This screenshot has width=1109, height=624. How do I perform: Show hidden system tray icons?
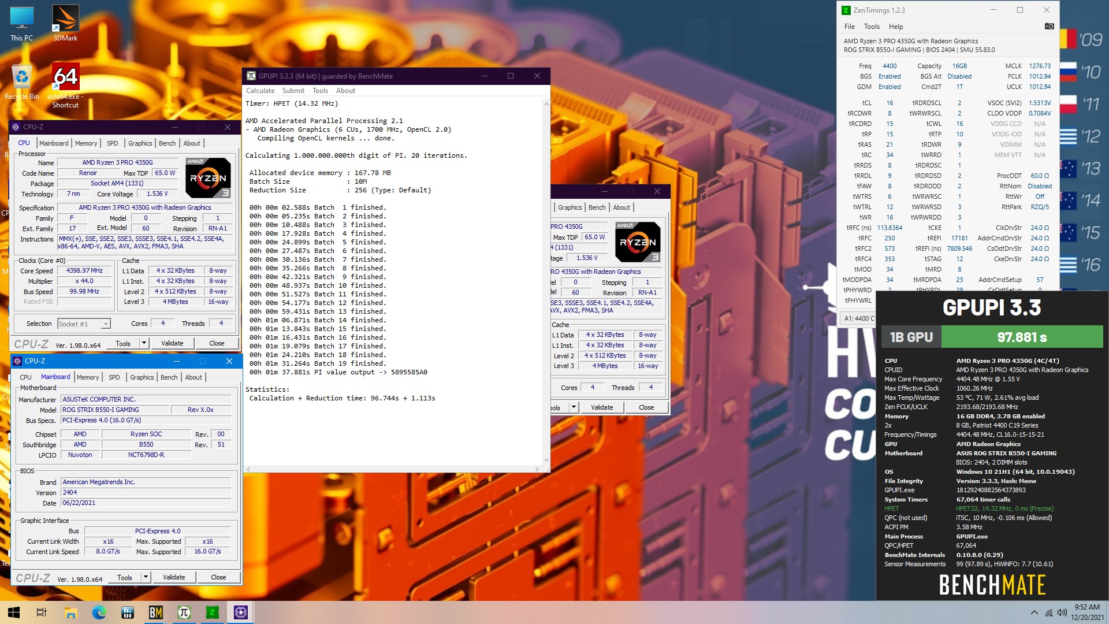[1034, 612]
